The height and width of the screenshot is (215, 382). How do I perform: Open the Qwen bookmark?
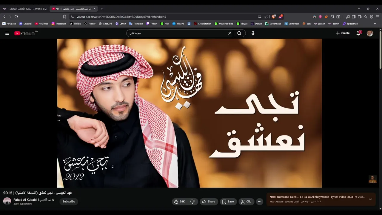point(121,24)
